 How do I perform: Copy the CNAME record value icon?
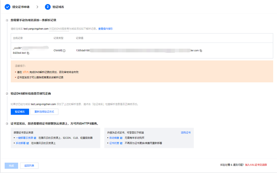coord(201,50)
